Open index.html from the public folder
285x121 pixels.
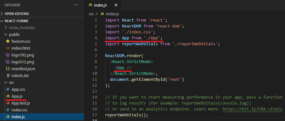pos(21,48)
